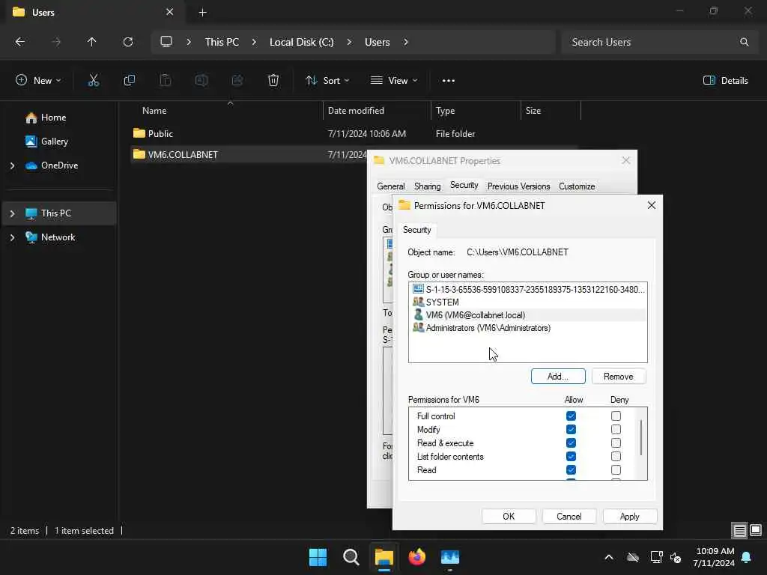767x575 pixels.
Task: Open Firefox from the taskbar
Action: (x=416, y=557)
